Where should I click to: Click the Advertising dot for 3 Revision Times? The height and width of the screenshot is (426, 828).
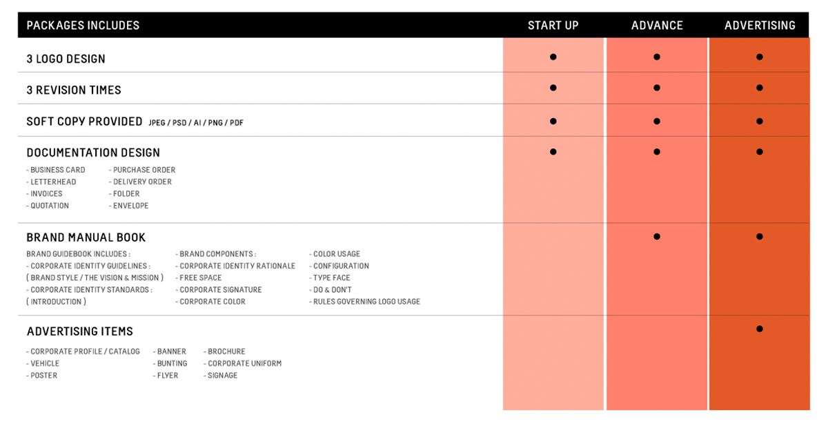pyautogui.click(x=760, y=88)
